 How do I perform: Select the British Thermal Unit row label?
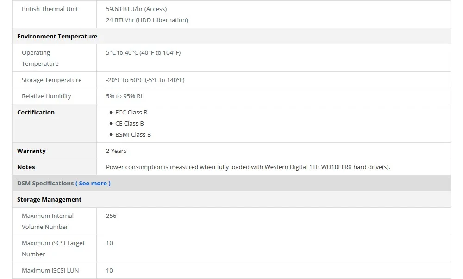coord(50,9)
